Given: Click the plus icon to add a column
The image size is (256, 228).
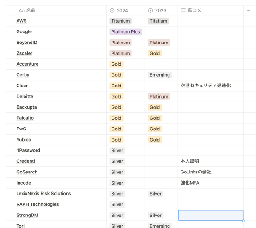Looking at the screenshot, I should 249,11.
